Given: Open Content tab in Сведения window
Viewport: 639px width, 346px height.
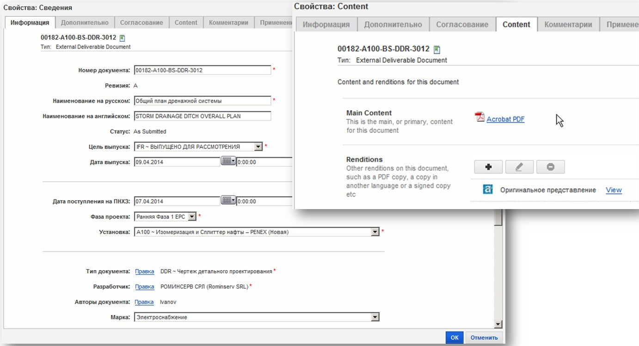Looking at the screenshot, I should coord(186,23).
